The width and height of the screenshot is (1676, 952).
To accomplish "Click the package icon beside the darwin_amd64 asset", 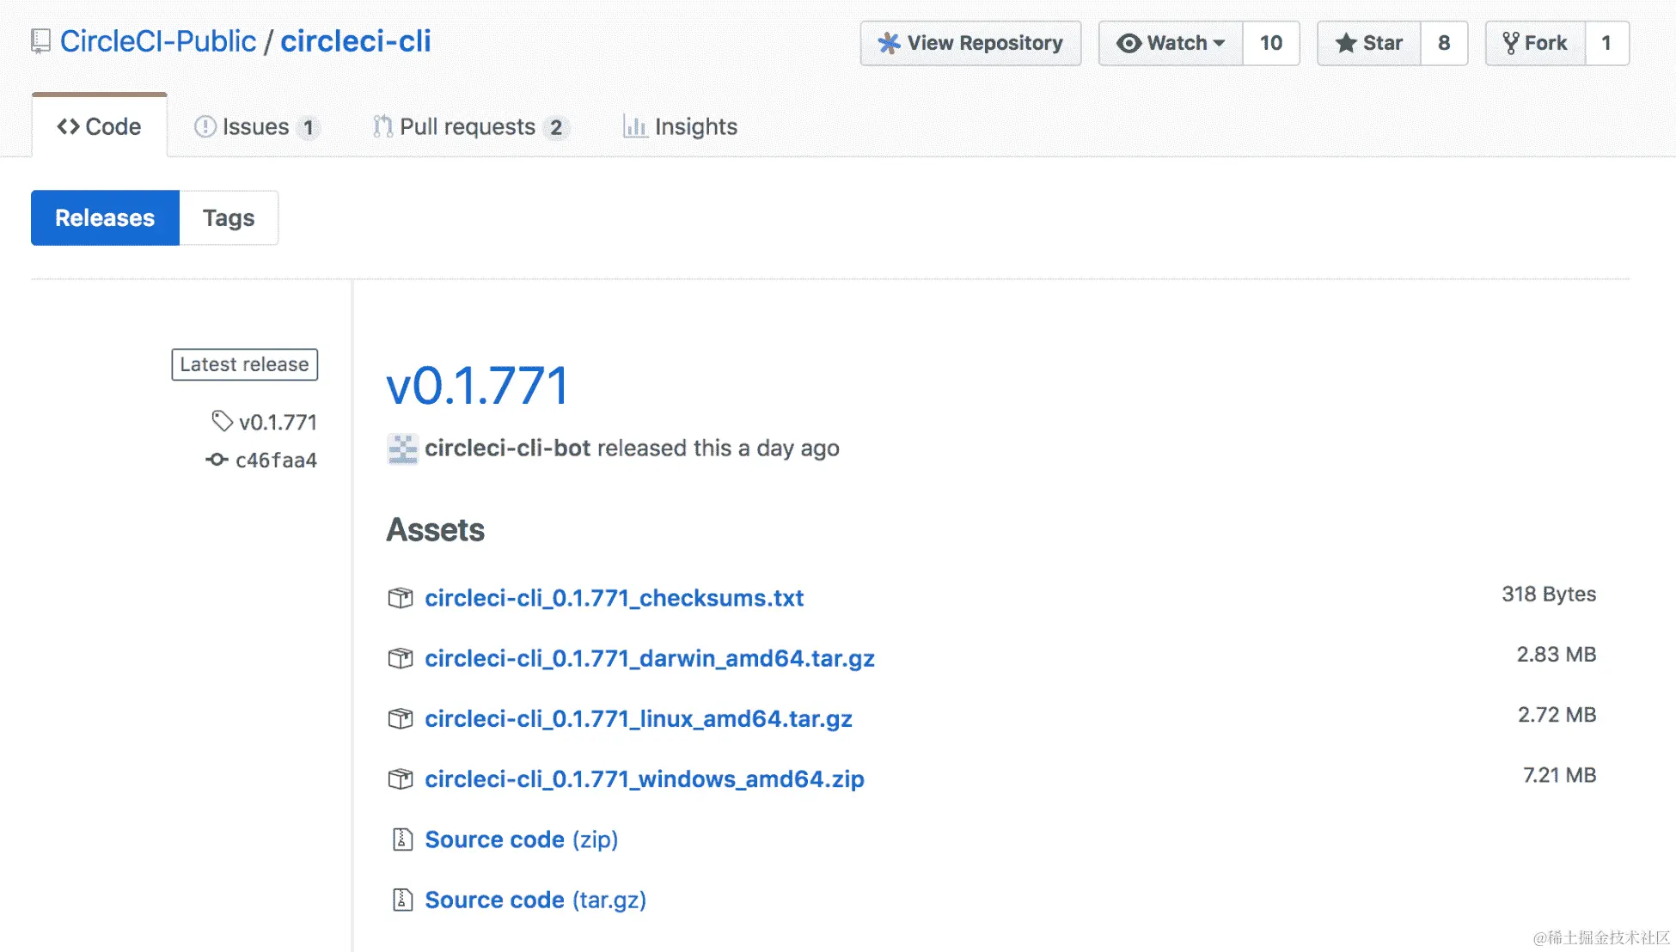I will (x=401, y=658).
